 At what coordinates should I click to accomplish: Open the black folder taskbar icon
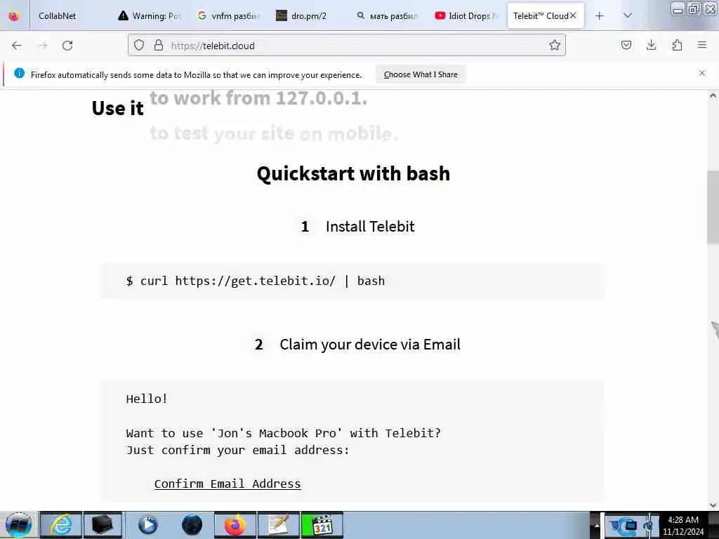(x=103, y=525)
